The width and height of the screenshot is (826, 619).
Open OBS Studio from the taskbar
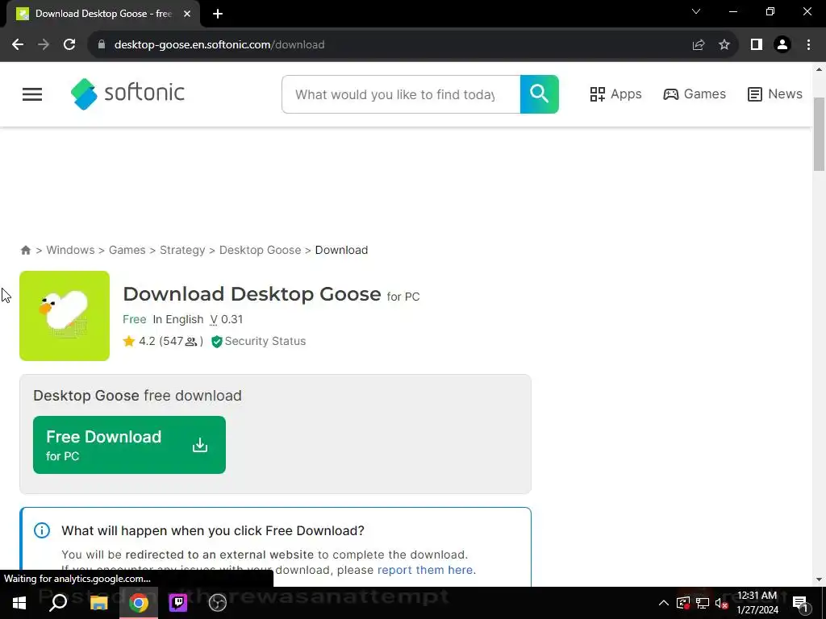tap(218, 603)
